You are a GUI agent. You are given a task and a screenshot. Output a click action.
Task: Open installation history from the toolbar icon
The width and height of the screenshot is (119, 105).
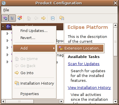tap(62, 18)
